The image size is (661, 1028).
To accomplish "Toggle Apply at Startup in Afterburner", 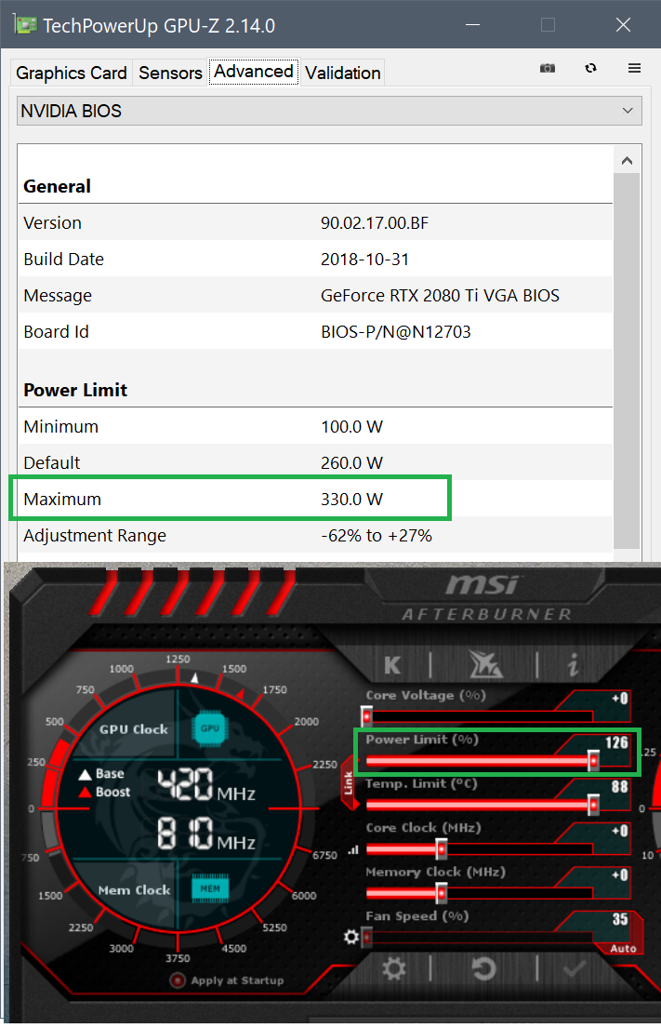I will pyautogui.click(x=227, y=981).
